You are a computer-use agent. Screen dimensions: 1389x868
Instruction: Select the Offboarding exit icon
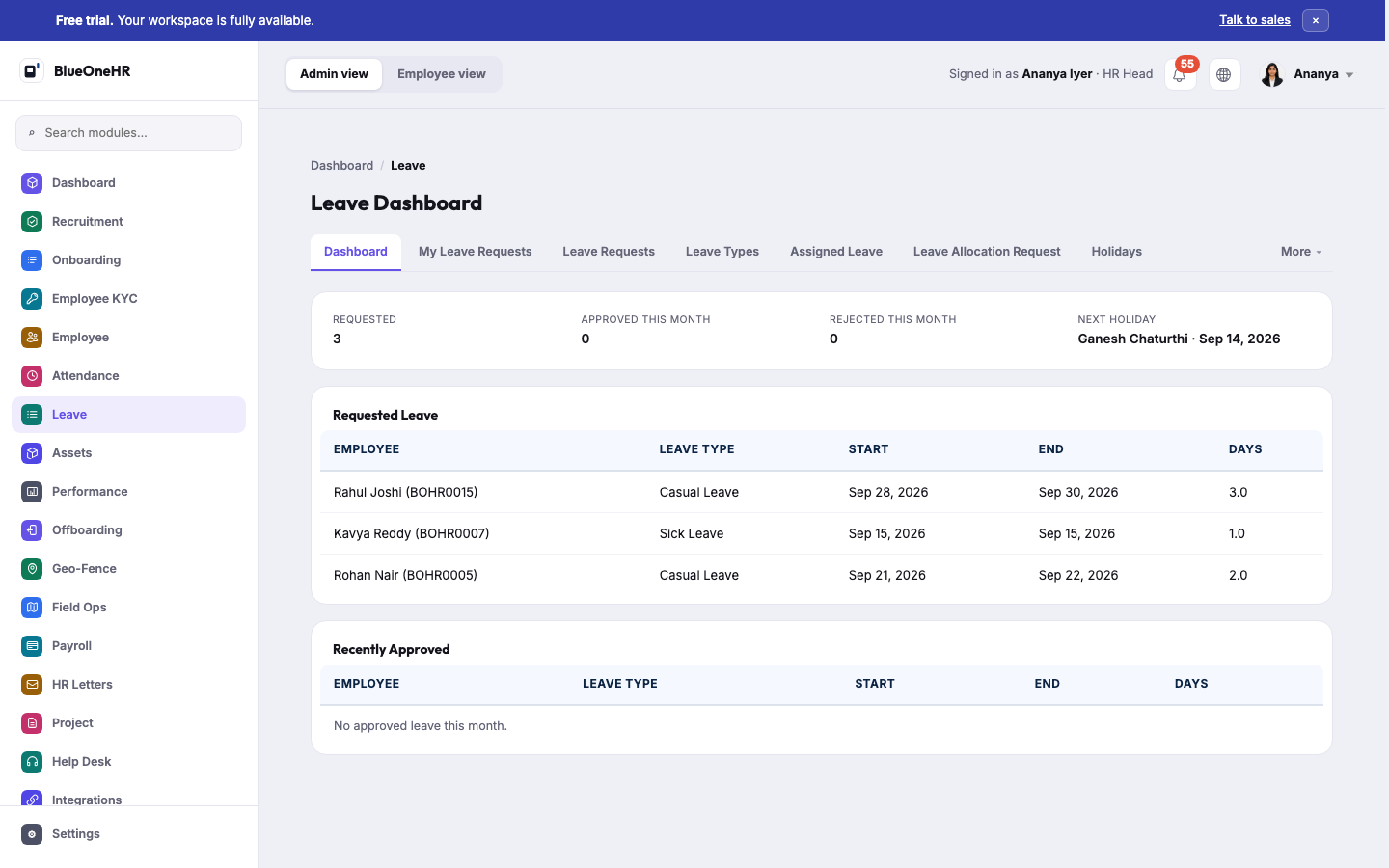click(x=32, y=530)
